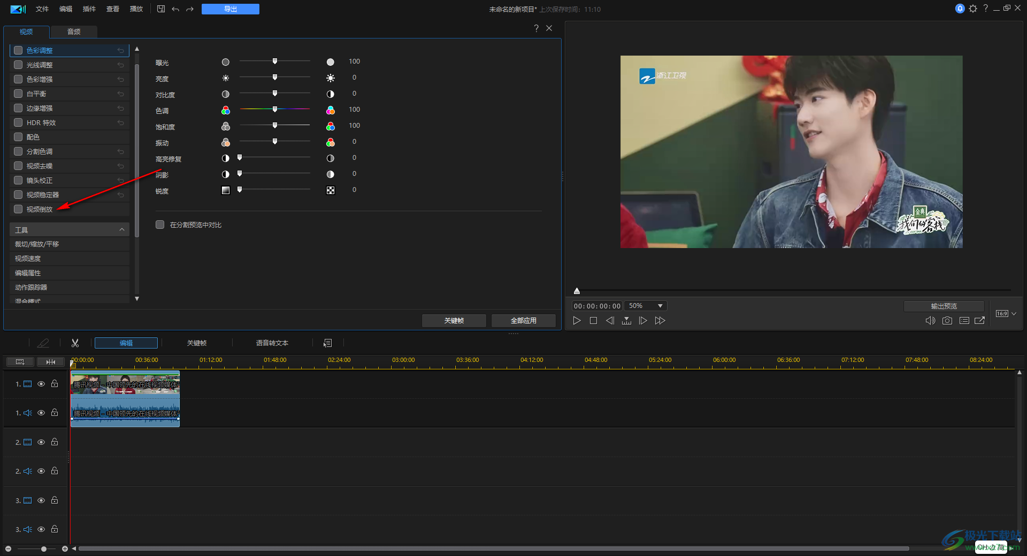
Task: Select the split scissors tool
Action: (75, 343)
